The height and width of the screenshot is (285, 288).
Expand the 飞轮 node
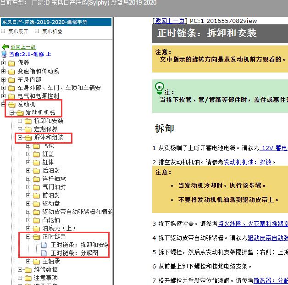coord(28,146)
